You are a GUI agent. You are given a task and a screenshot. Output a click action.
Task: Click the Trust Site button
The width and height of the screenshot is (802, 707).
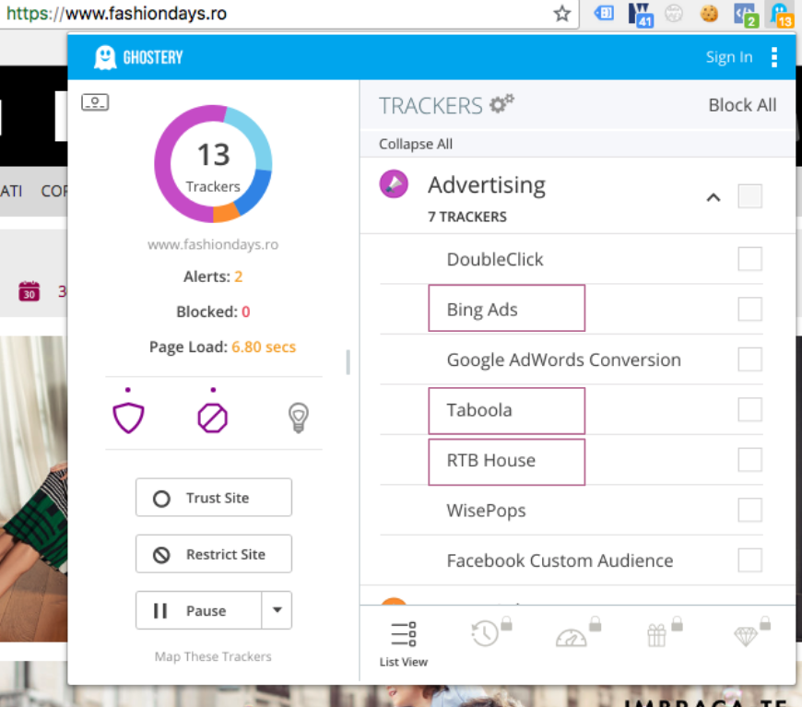tap(214, 497)
